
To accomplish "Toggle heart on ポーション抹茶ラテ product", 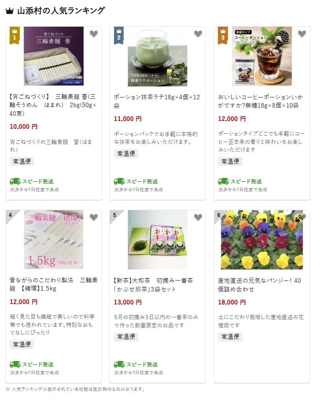I will coord(198,34).
